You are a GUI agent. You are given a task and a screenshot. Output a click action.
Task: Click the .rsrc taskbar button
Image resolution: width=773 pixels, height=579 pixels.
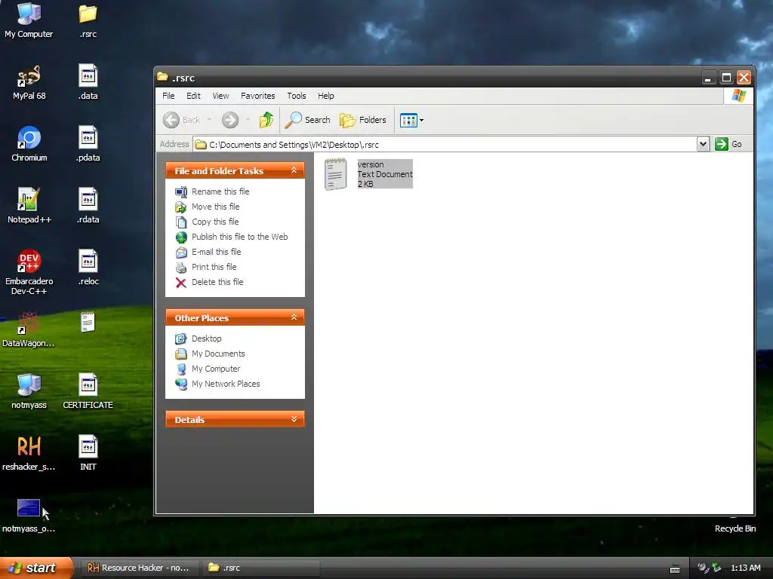(260, 568)
